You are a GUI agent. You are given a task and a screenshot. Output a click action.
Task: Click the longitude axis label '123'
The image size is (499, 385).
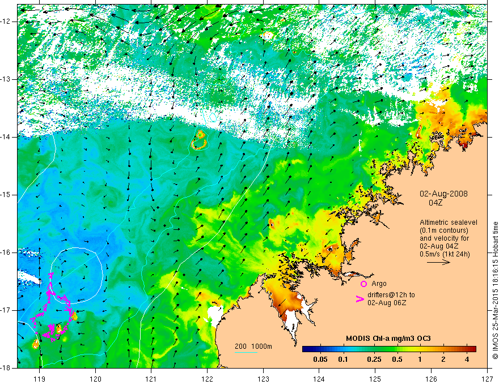pyautogui.click(x=263, y=379)
